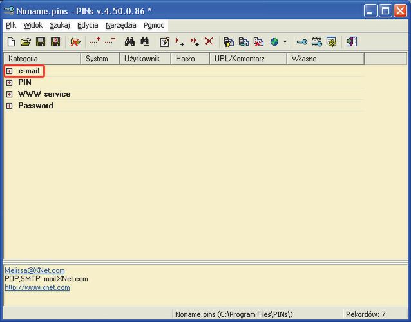
Task: Click the middle copy-to-clipboard icon
Action: (x=244, y=42)
